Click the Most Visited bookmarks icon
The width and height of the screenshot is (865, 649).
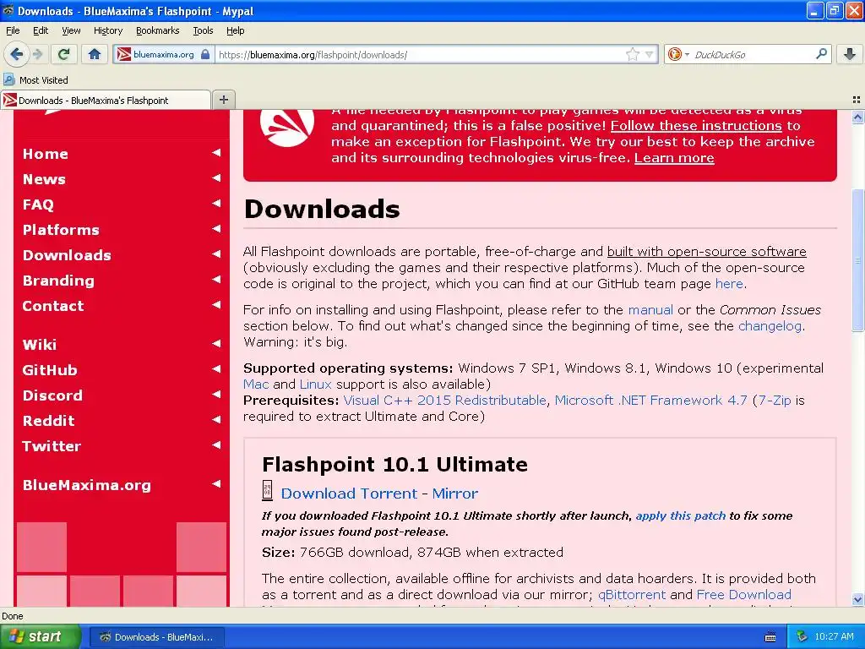(x=8, y=79)
